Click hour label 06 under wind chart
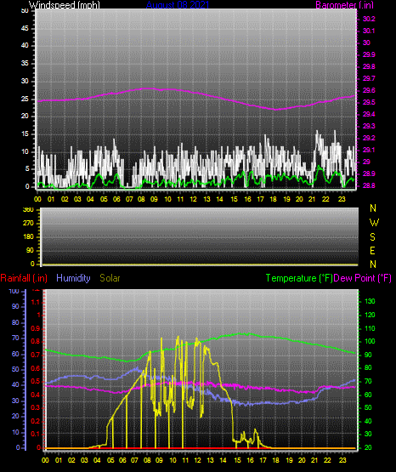 (x=116, y=199)
